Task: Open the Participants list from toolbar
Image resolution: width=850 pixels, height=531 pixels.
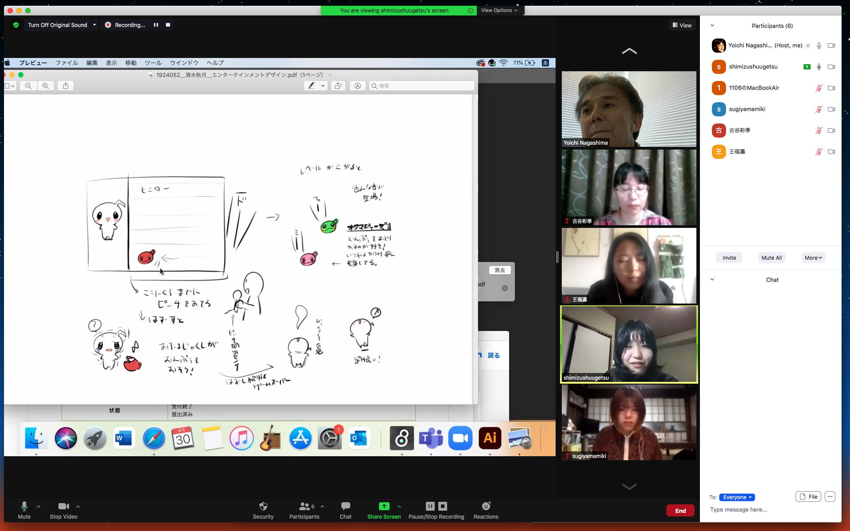Action: point(304,506)
